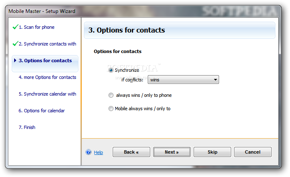The image size is (290, 177).
Task: Click the Skip button
Action: (212, 152)
